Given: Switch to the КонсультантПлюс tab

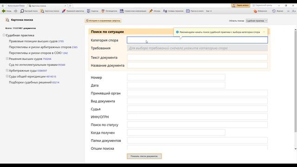Looking at the screenshot, I should tap(16, 6).
